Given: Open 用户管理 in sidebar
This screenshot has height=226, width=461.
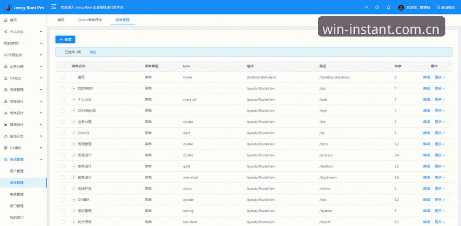Looking at the screenshot, I should tap(17, 171).
